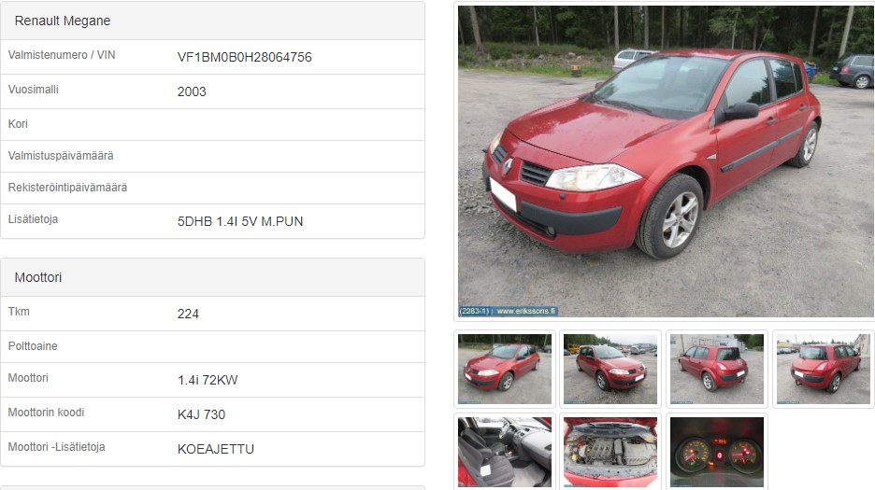
Task: Click the model year value 2003
Action: (x=192, y=92)
